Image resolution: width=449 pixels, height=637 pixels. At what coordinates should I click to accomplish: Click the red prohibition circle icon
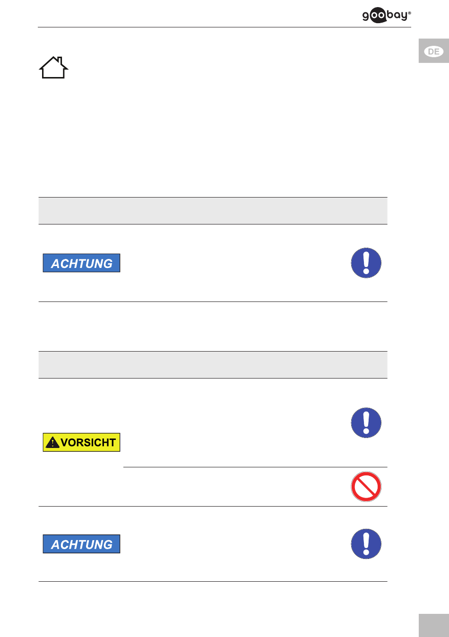click(x=366, y=487)
